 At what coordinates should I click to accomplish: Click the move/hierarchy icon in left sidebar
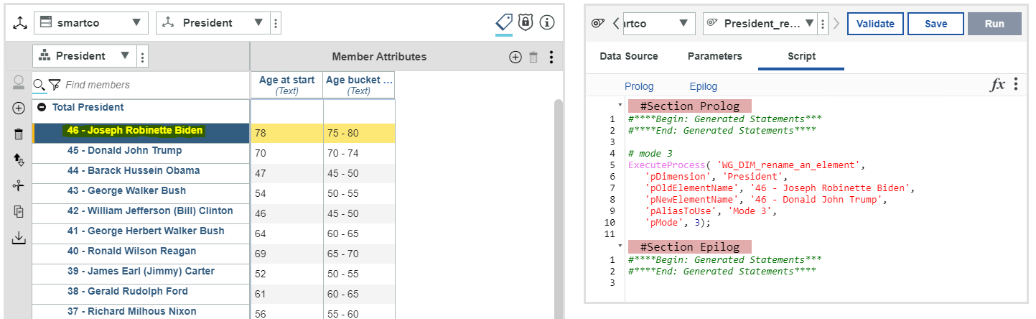19,186
